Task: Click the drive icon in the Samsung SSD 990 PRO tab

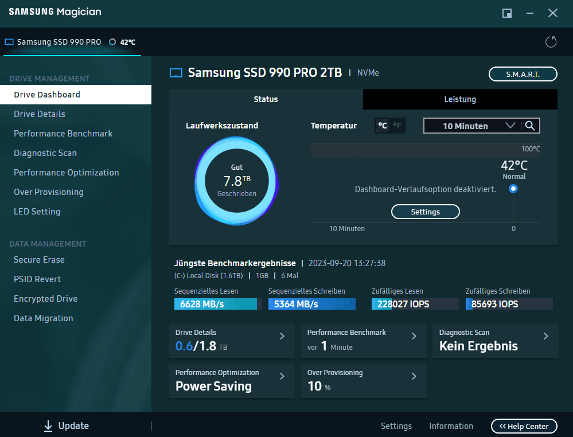Action: click(9, 42)
